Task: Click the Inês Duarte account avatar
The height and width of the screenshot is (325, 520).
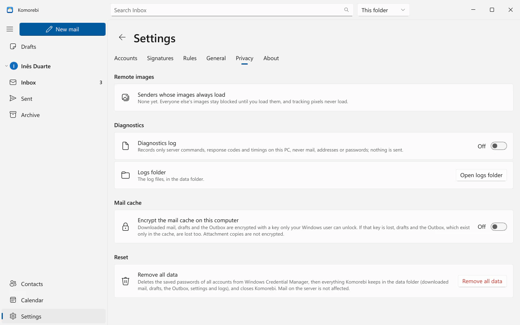Action: pos(14,66)
